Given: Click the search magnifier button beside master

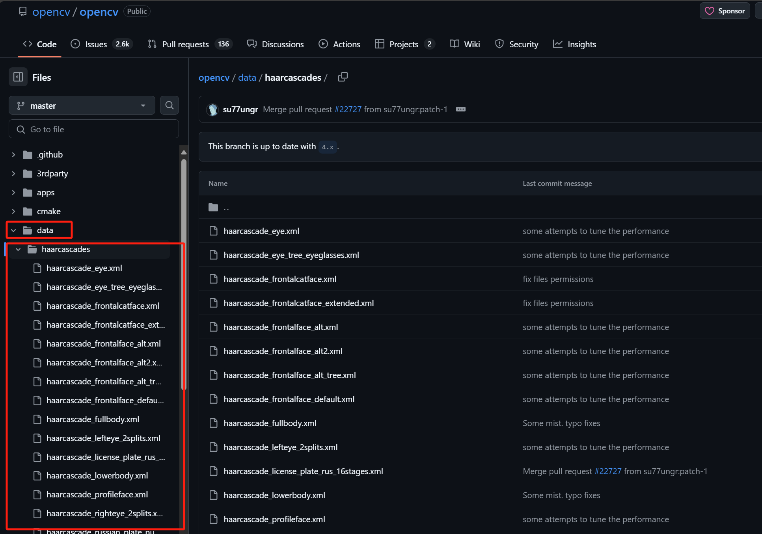Looking at the screenshot, I should pos(170,105).
